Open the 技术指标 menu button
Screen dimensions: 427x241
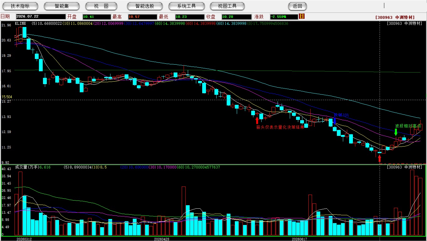tap(20, 6)
